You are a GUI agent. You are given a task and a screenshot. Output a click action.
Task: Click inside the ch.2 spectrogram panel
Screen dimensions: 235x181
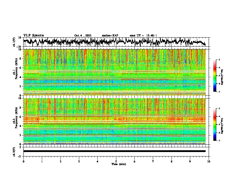click(114, 121)
